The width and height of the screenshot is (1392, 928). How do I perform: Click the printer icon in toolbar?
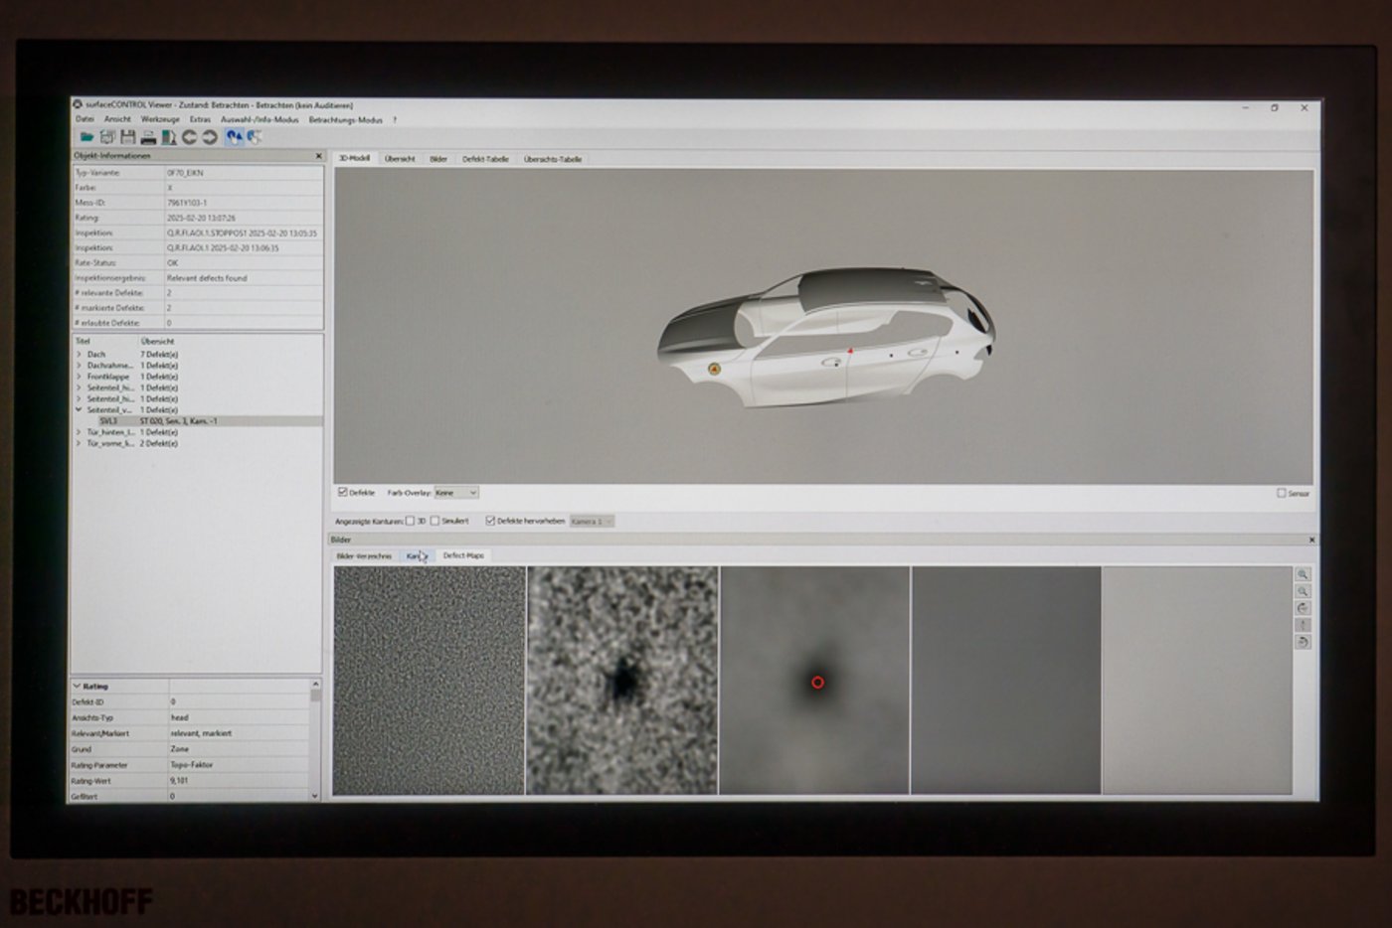click(x=148, y=137)
